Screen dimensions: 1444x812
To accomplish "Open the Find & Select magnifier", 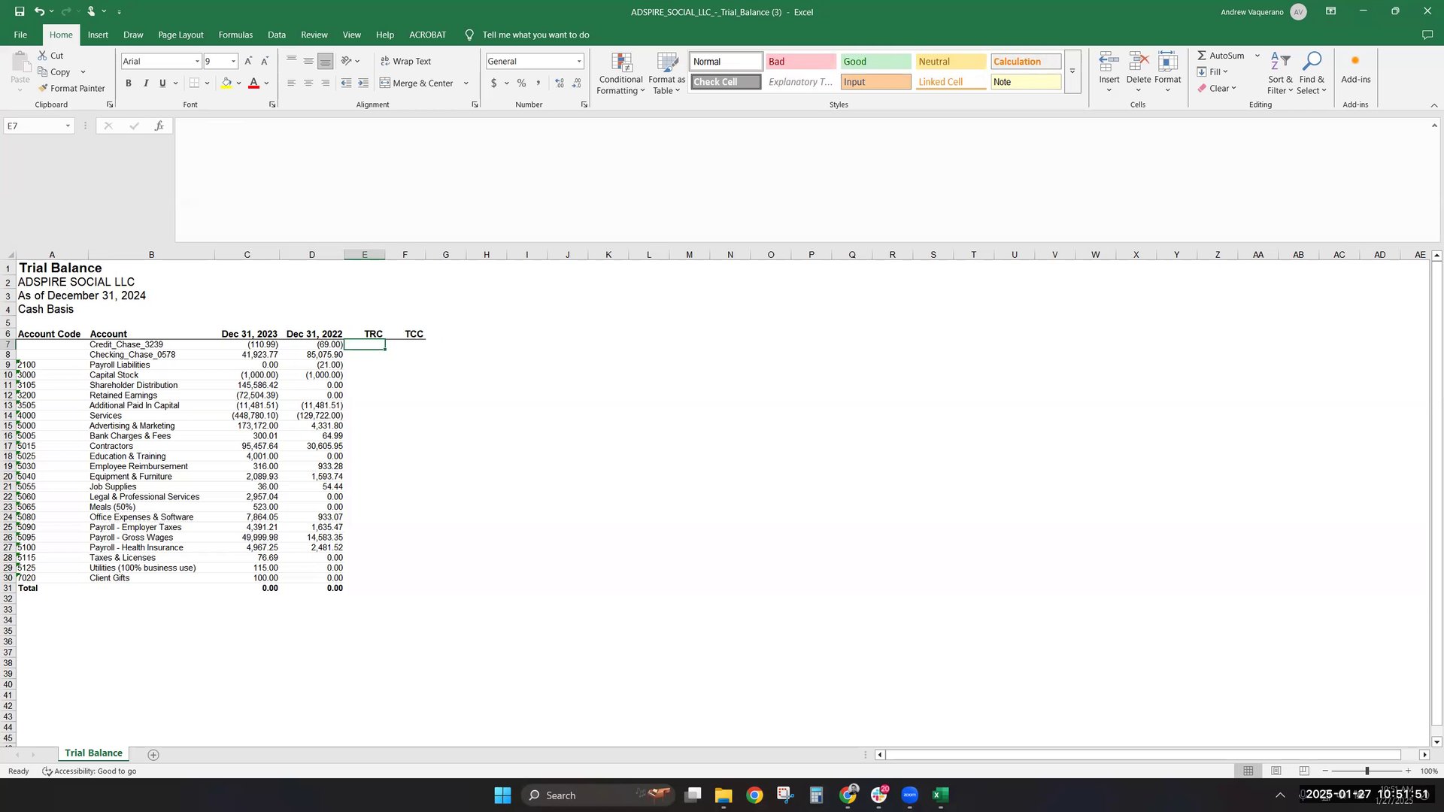I will tap(1312, 62).
